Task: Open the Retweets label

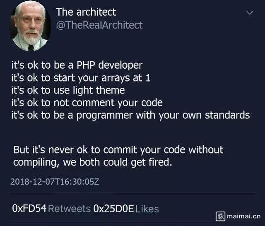Action: pyautogui.click(x=69, y=208)
